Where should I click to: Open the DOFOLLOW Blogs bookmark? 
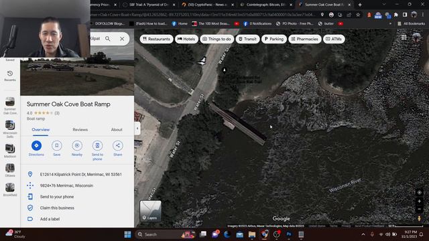[x=107, y=24]
